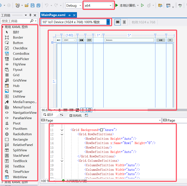Toggle snap to gridlines button

[x=71, y=110]
